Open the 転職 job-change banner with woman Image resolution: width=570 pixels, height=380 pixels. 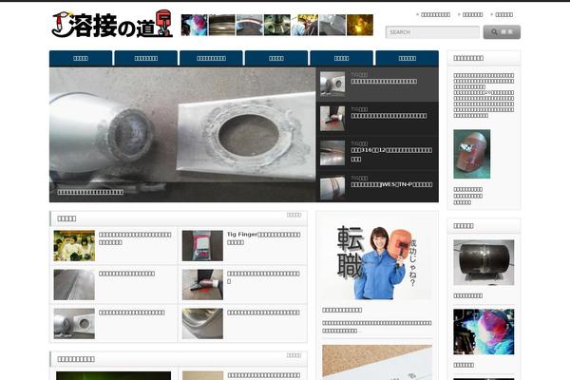click(x=377, y=260)
